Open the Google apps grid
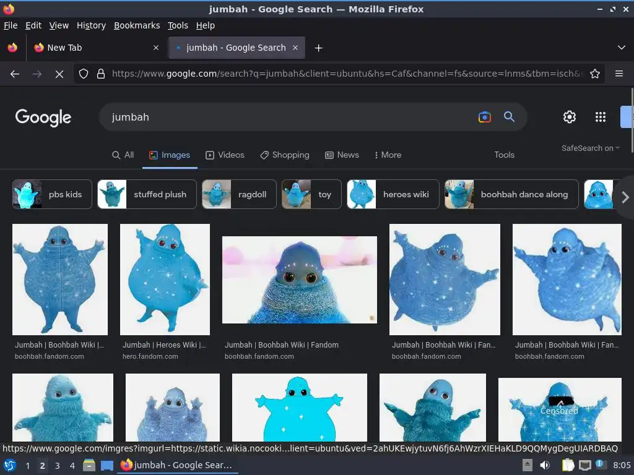 [x=601, y=117]
